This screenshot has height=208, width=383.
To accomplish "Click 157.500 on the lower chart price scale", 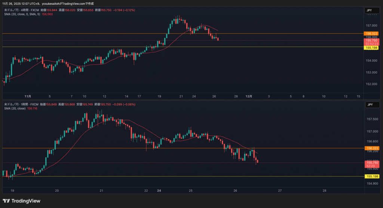I will [x=371, y=119].
